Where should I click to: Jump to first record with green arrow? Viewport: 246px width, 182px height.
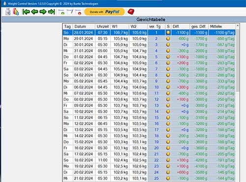(26, 12)
